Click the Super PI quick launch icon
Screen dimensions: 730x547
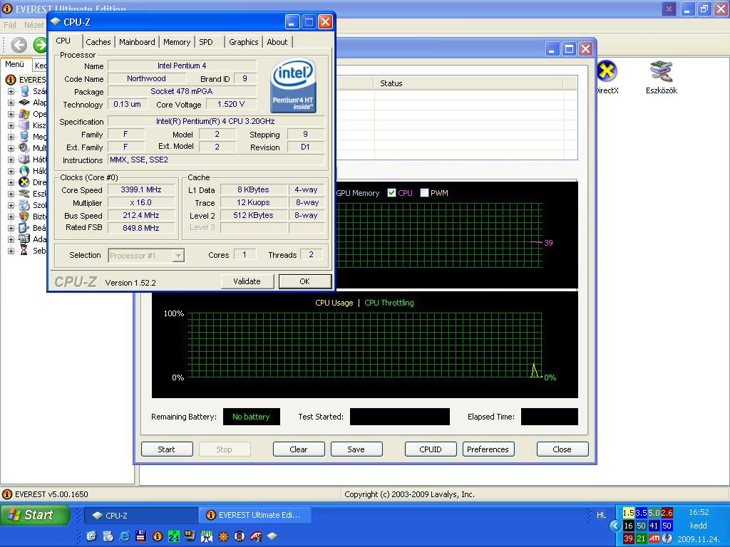point(207,536)
